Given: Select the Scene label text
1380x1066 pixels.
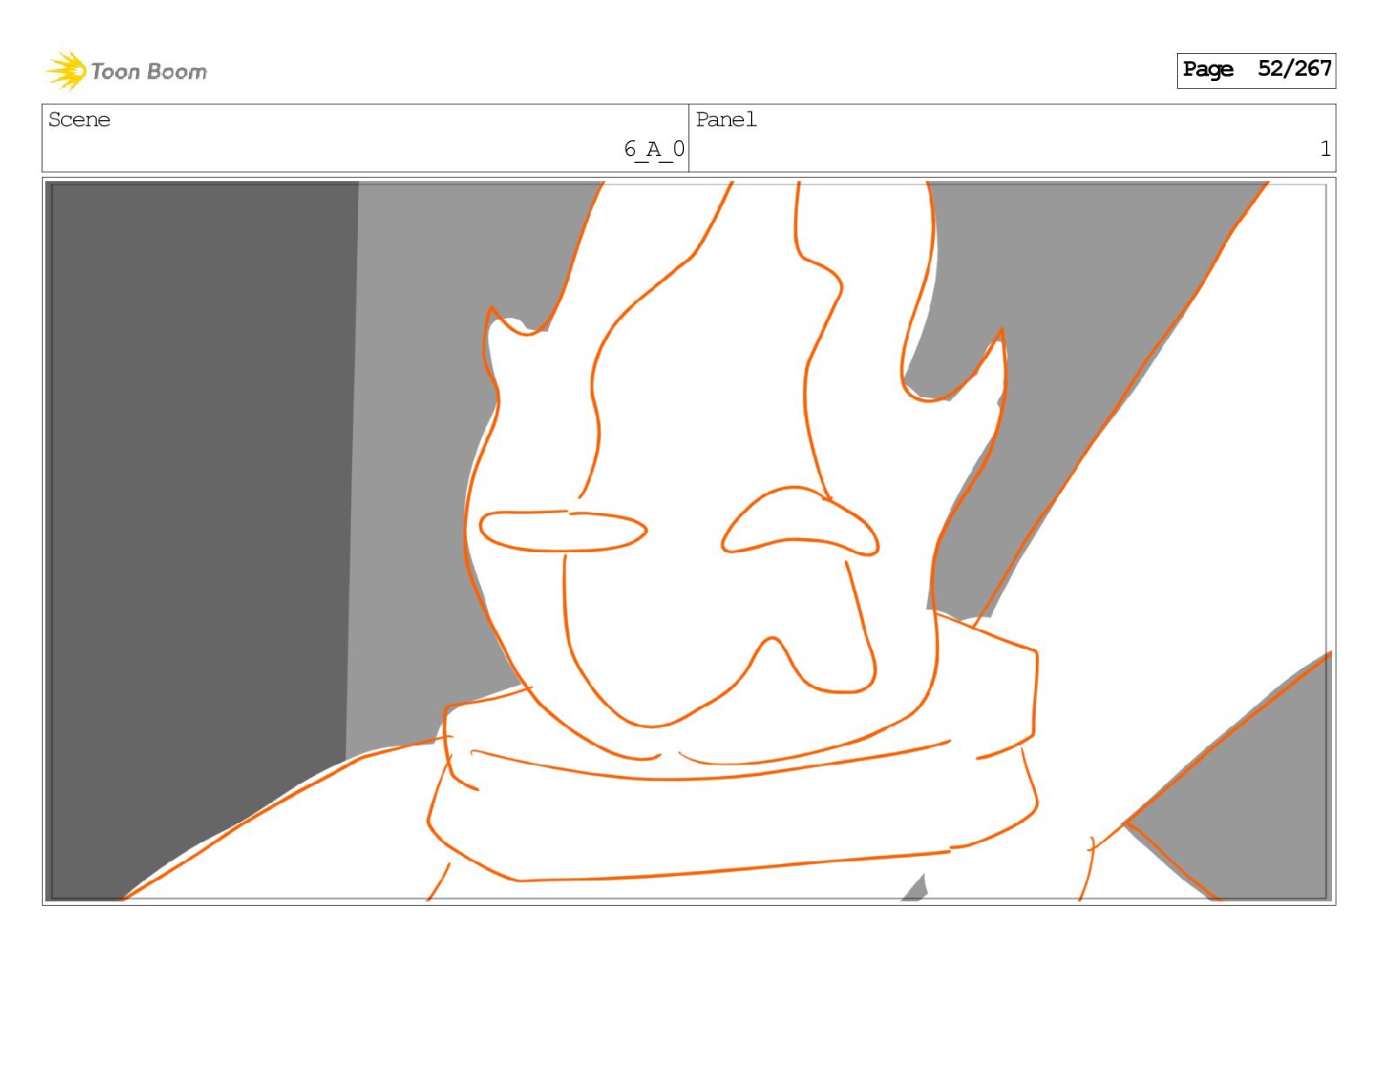Looking at the screenshot, I should [x=79, y=120].
